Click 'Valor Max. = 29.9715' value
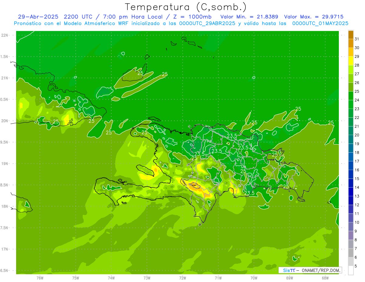The image size is (365, 282). point(314,17)
